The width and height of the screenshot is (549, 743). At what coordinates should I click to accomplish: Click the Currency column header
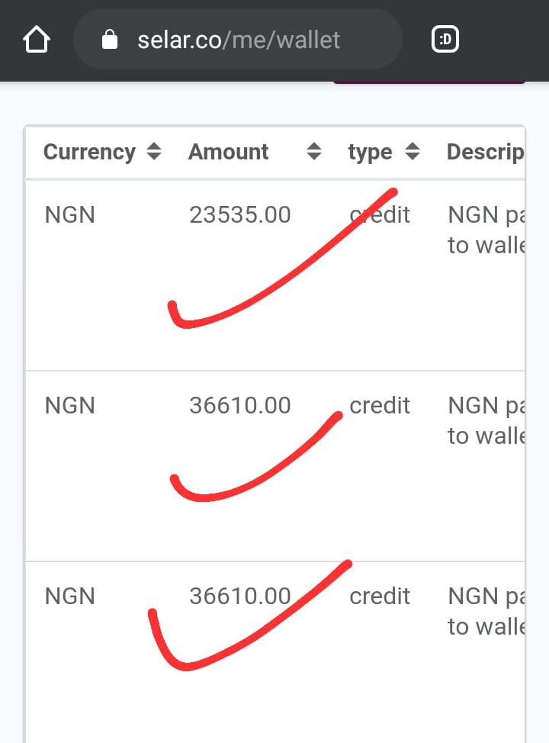tap(89, 152)
